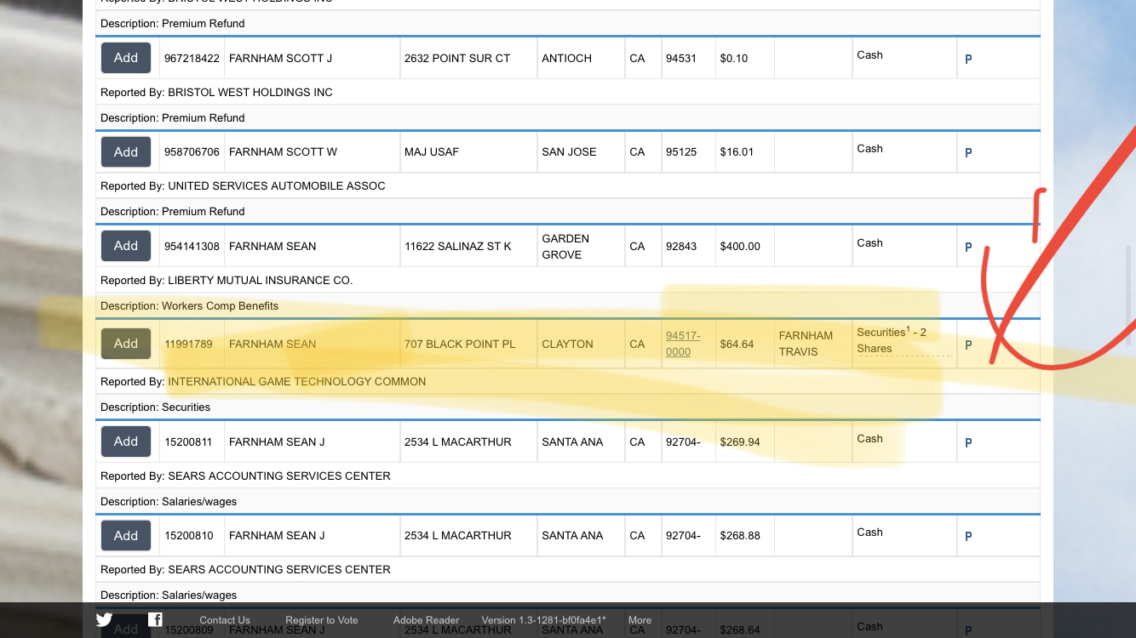
Task: Add property 11991789 to claim
Action: click(126, 344)
